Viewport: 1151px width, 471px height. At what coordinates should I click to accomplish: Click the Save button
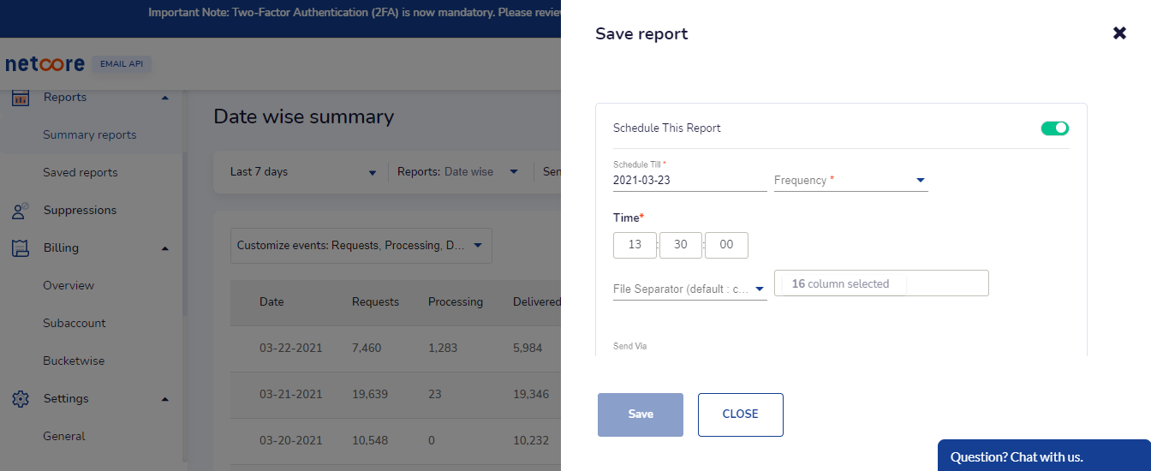coord(640,414)
